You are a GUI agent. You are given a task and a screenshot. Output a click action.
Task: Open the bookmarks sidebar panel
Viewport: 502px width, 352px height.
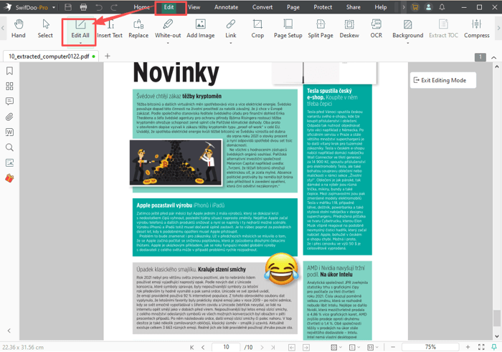9,71
